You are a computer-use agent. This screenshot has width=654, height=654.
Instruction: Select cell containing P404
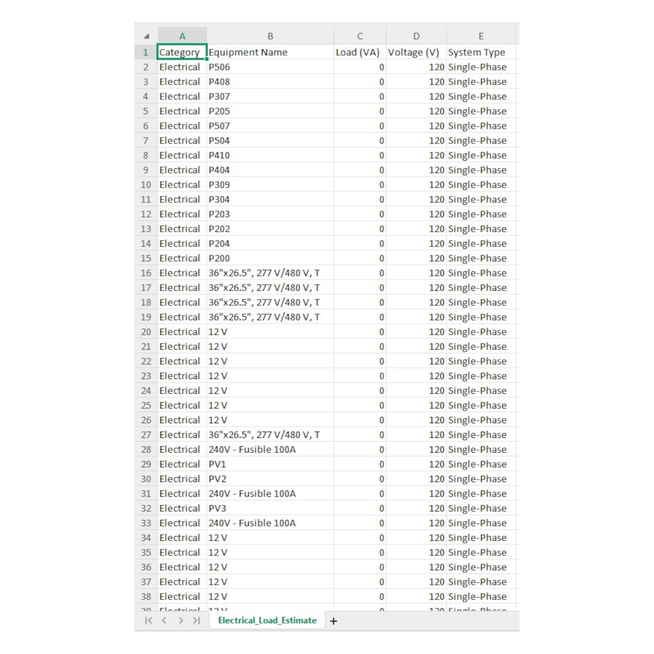point(270,170)
